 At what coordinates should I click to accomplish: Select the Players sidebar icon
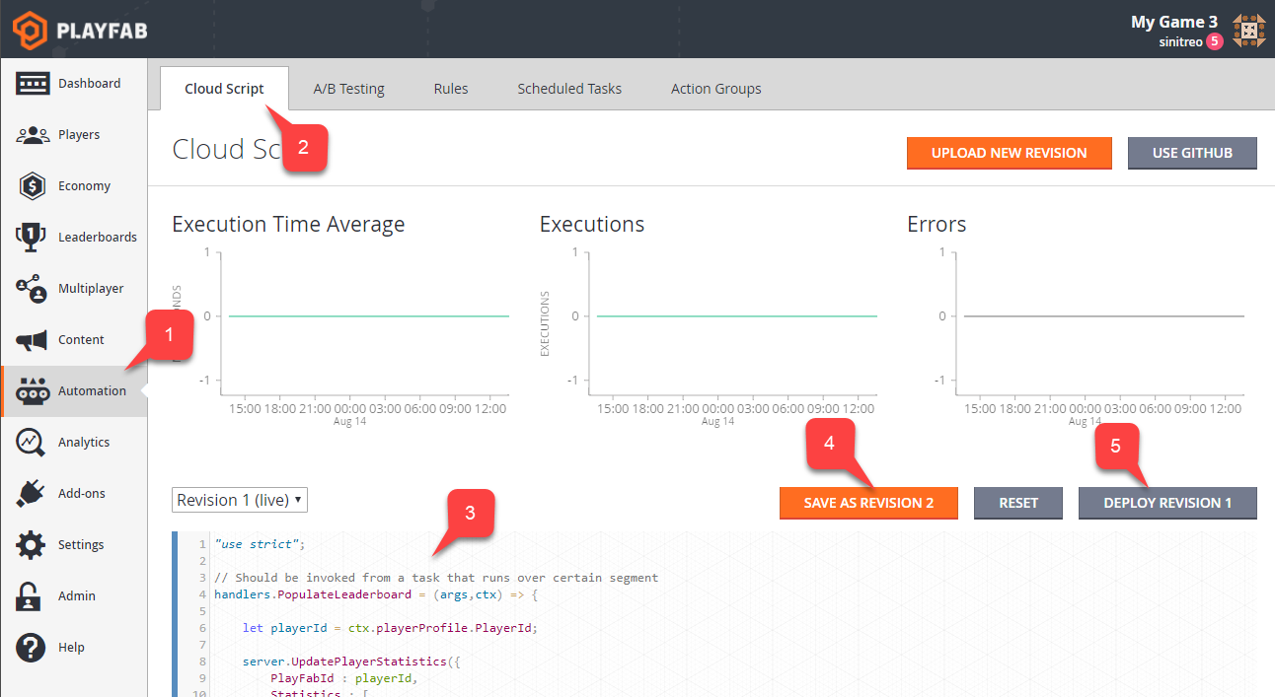pyautogui.click(x=33, y=134)
